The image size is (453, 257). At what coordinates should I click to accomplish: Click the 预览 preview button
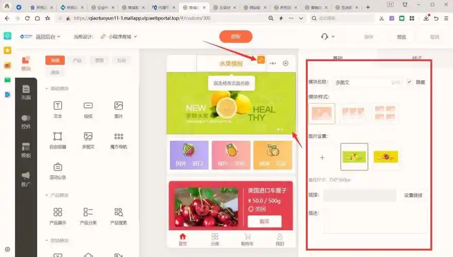click(402, 37)
